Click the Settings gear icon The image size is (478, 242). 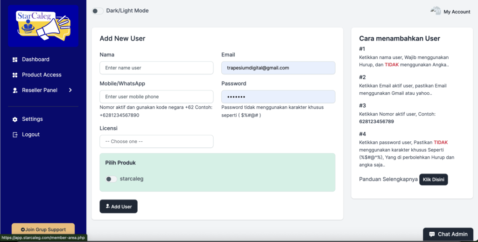point(15,119)
